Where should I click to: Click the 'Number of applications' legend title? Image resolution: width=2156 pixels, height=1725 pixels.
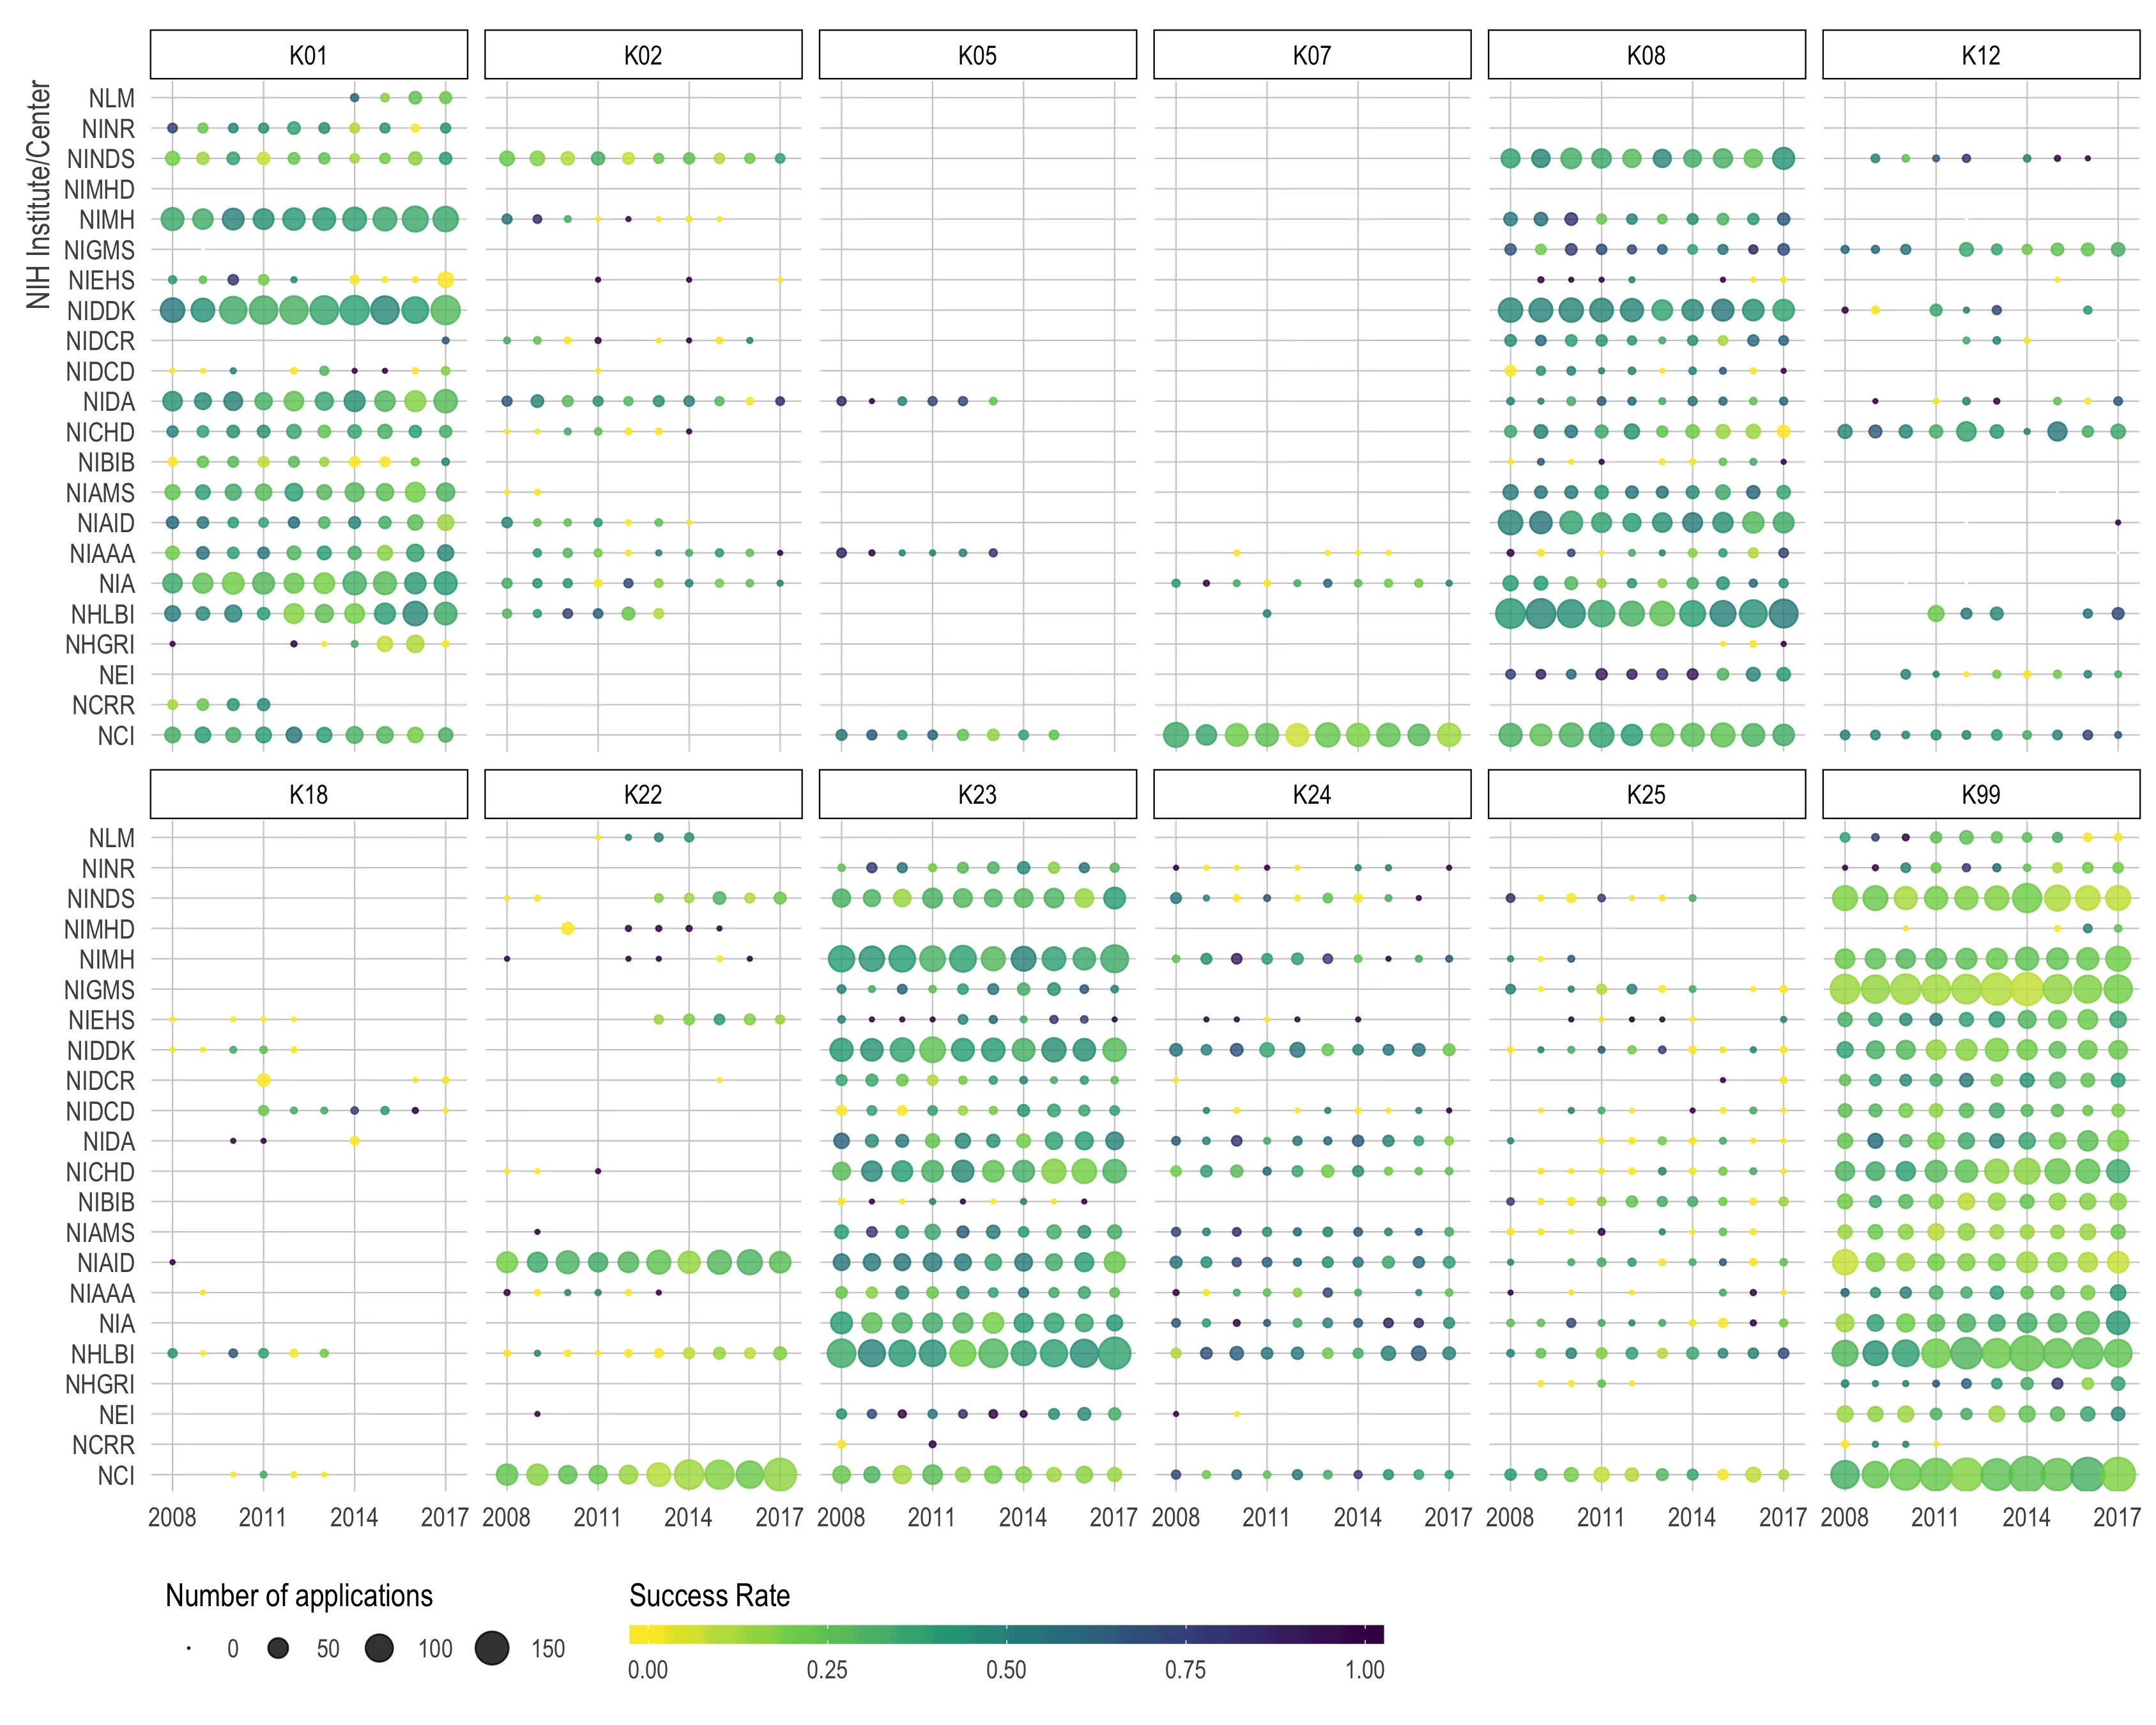coord(299,1595)
